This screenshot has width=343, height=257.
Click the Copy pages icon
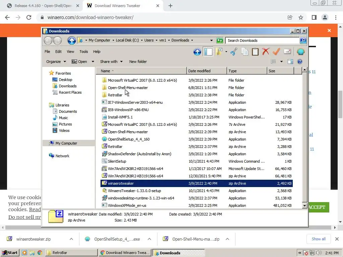click(245, 52)
